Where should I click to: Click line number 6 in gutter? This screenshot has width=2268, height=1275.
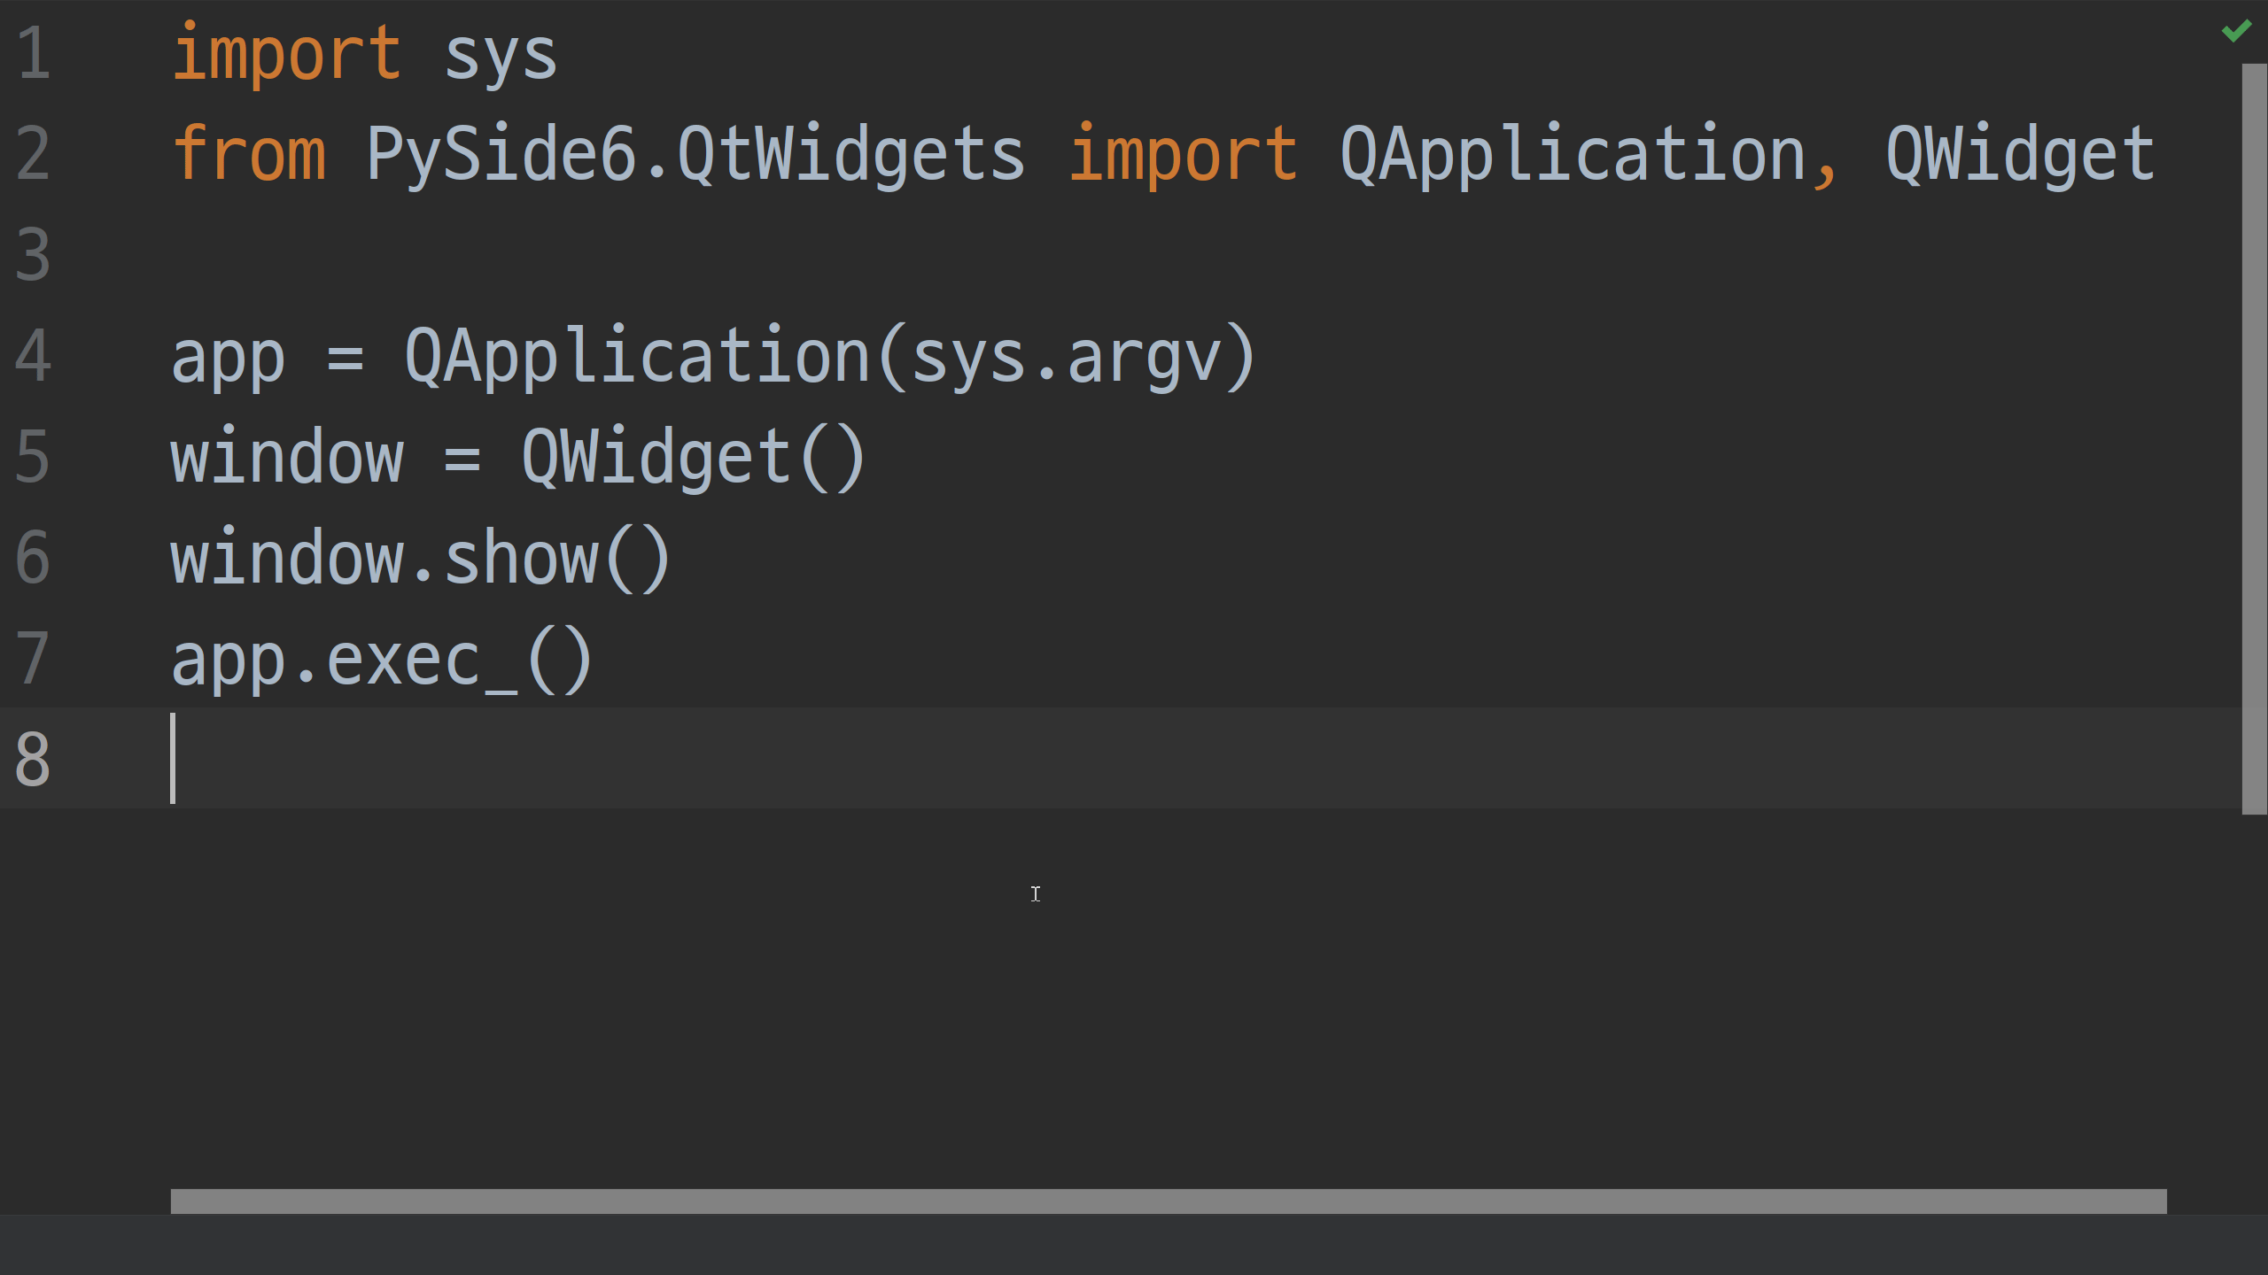tap(34, 558)
